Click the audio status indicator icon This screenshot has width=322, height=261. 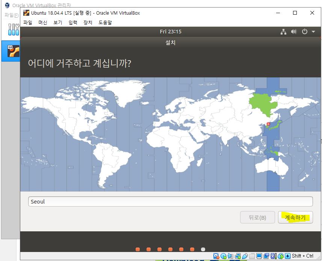pyautogui.click(x=230, y=256)
